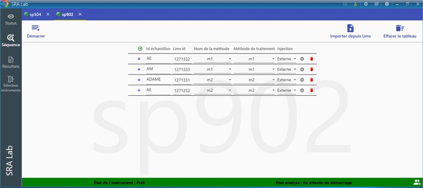The image size is (423, 188).
Task: Click Lims Id field with 1271333
Action: click(182, 70)
